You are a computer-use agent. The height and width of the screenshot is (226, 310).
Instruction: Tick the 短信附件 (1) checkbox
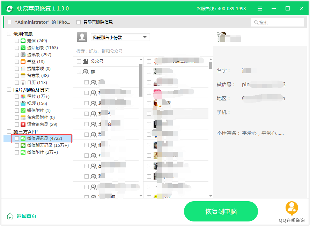pos(17,111)
